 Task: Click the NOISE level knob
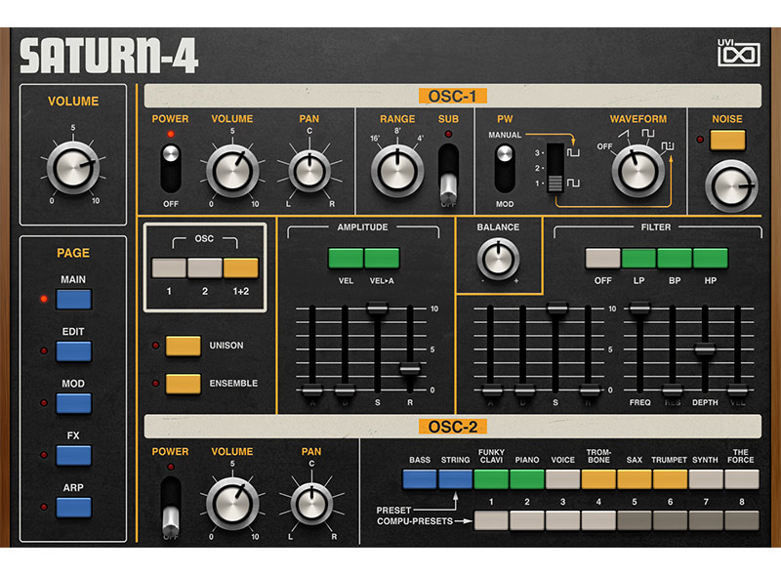[731, 186]
